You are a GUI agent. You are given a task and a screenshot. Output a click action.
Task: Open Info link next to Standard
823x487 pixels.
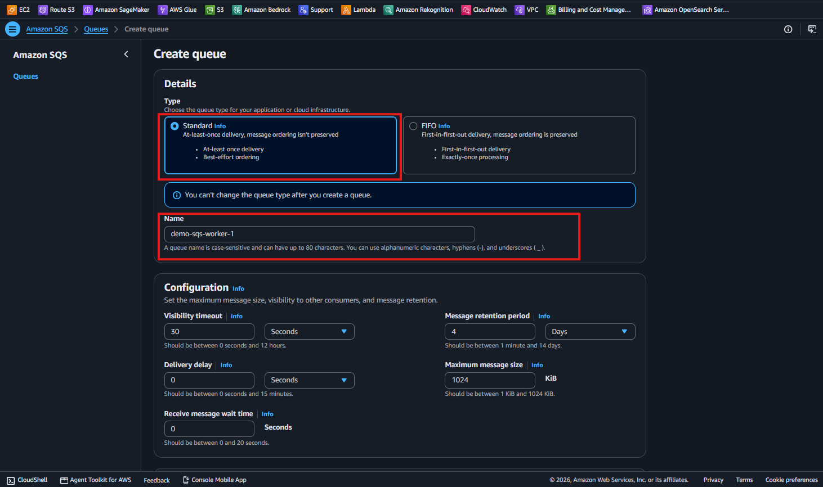(220, 127)
